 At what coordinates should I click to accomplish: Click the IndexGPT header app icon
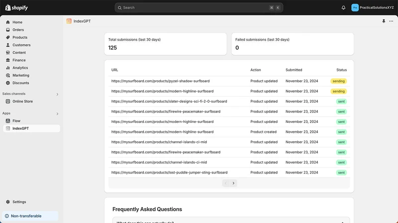(69, 21)
